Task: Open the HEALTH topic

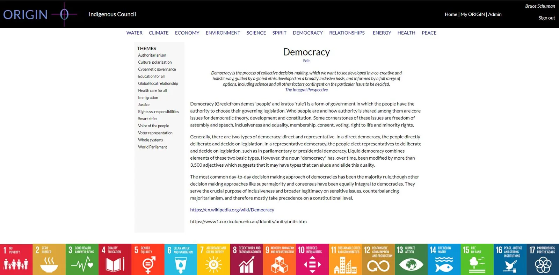Action: coord(406,33)
